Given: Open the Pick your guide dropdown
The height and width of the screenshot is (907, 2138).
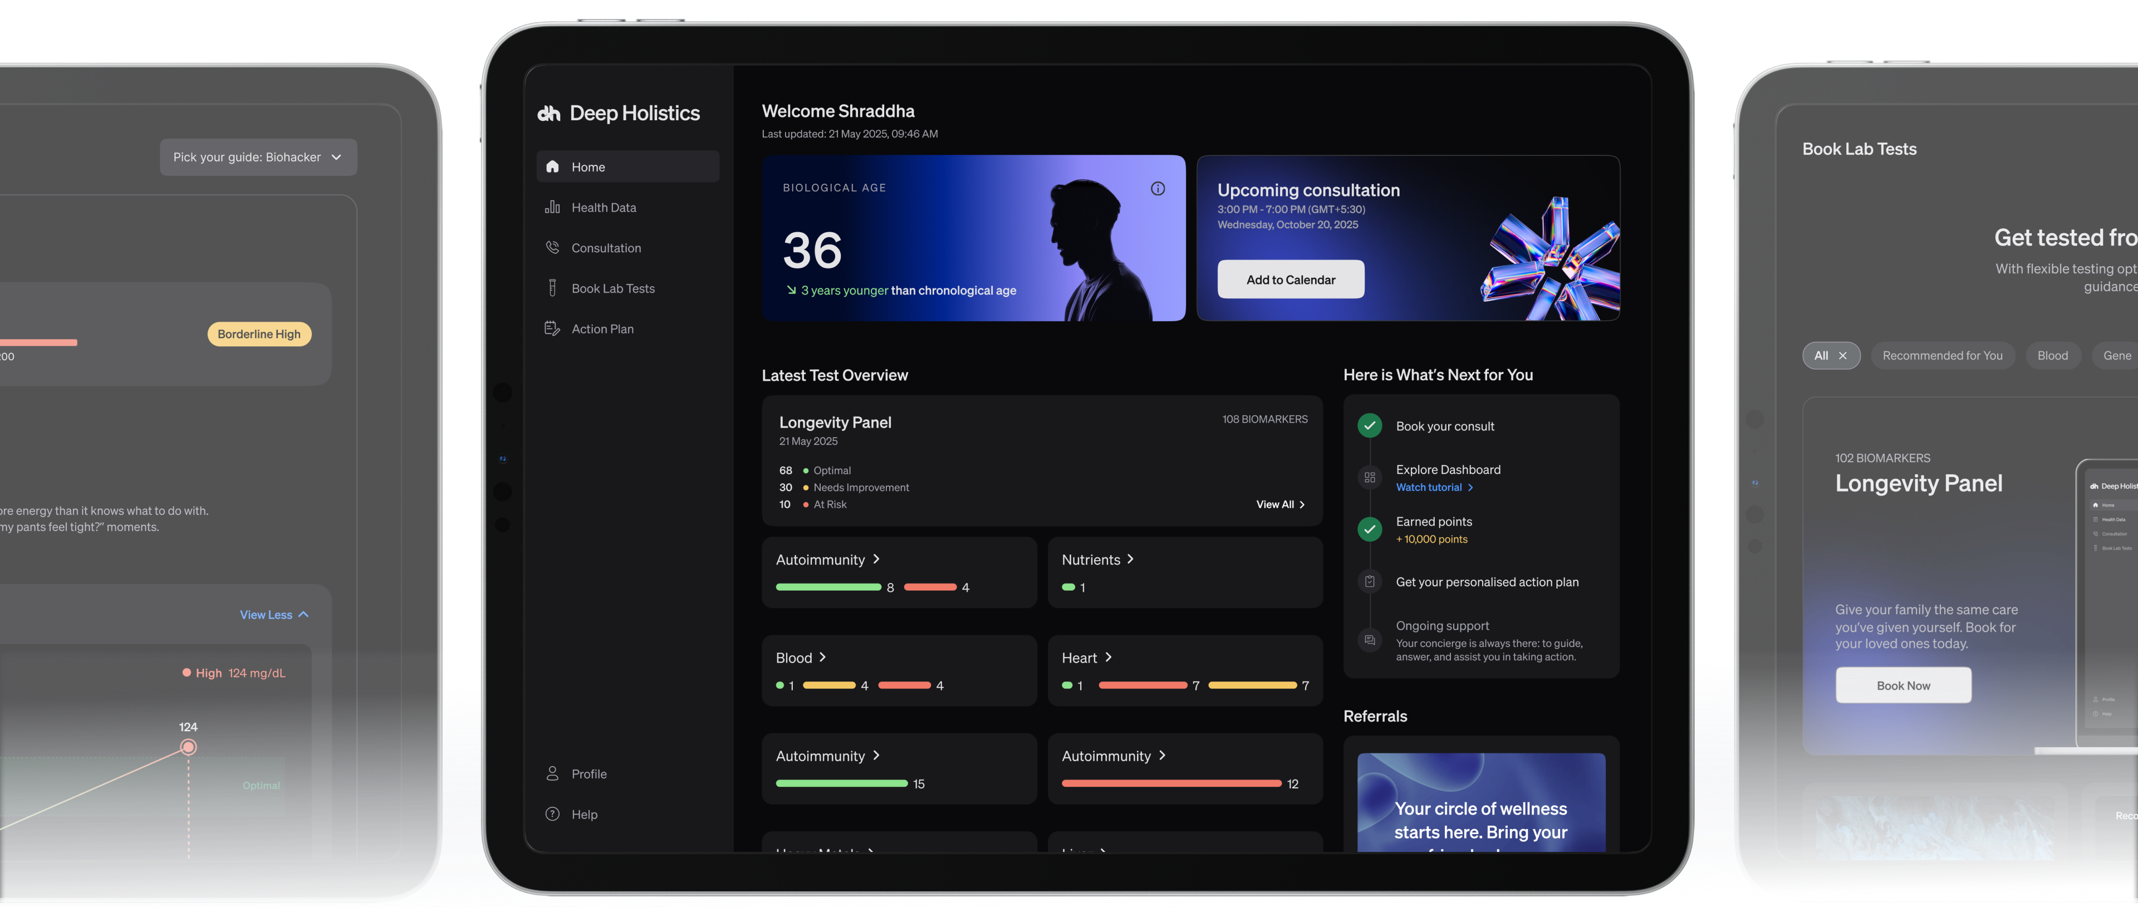Looking at the screenshot, I should pos(258,157).
